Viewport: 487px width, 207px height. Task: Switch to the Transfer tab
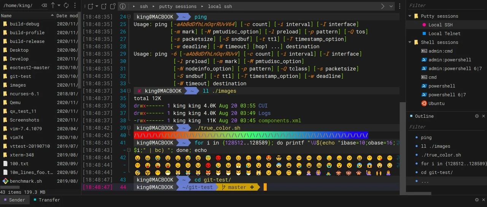click(46, 200)
